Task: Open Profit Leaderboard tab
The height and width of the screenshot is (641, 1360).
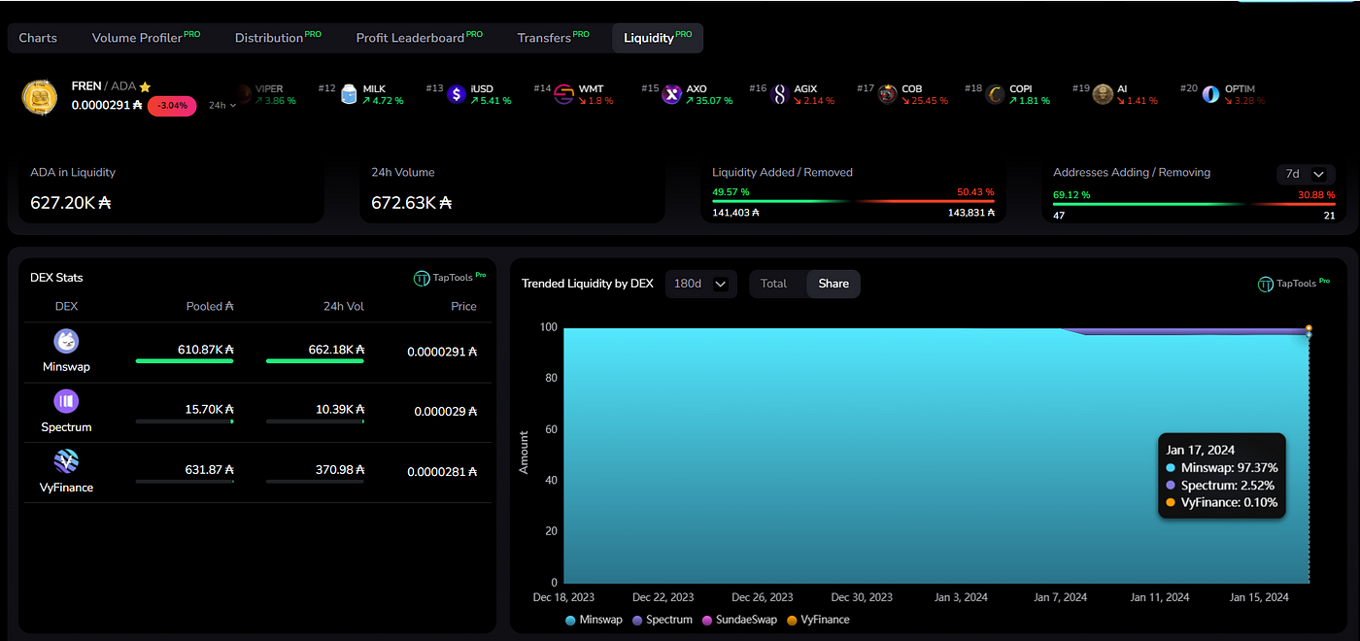Action: [x=419, y=38]
